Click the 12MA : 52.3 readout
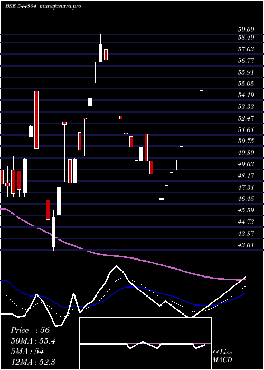The image size is (264, 370). 33,362
